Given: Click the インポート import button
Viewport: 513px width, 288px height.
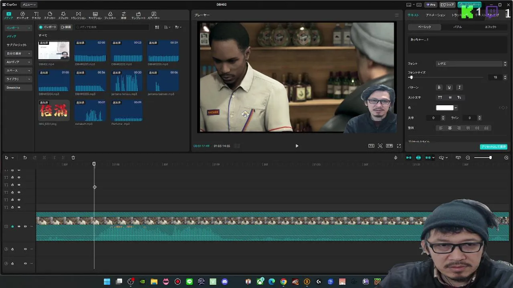Looking at the screenshot, I should (48, 27).
